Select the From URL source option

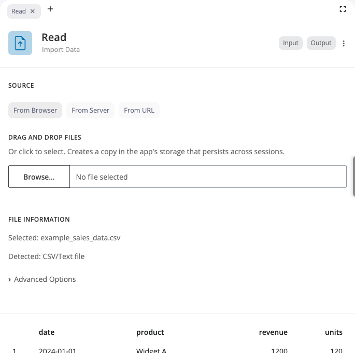[139, 110]
